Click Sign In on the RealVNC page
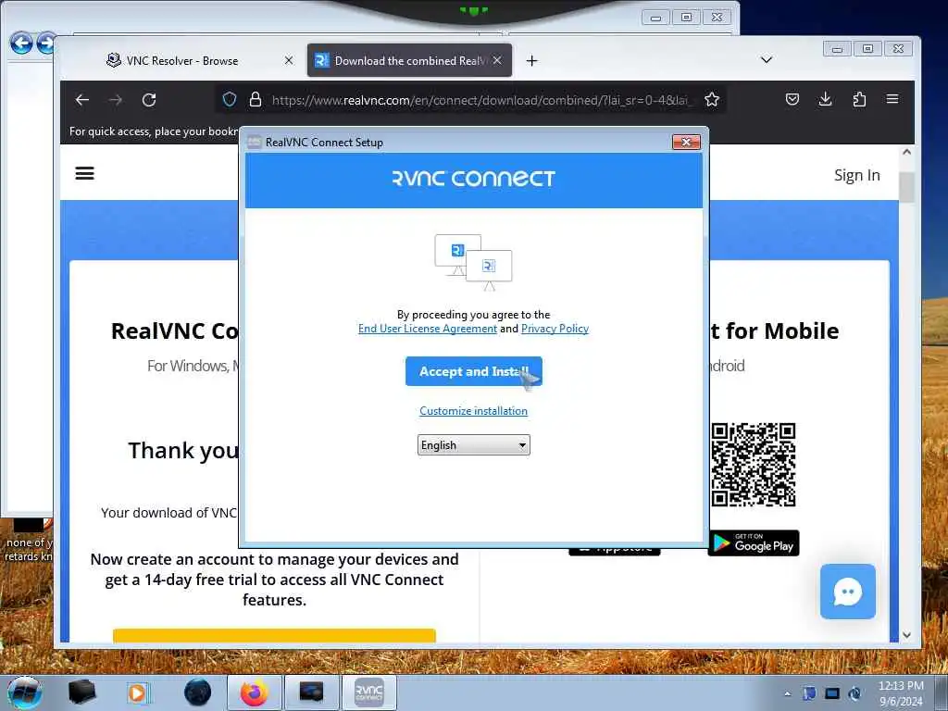The image size is (948, 711). 856,175
